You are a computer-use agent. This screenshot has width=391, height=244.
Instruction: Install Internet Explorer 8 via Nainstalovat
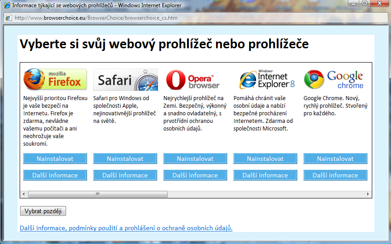[x=265, y=159]
